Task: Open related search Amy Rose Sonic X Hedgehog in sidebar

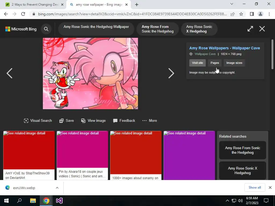Action: point(243,170)
